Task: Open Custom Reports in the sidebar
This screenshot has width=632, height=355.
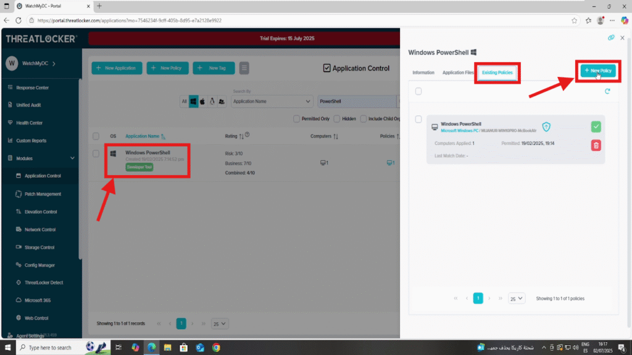Action: pos(31,141)
